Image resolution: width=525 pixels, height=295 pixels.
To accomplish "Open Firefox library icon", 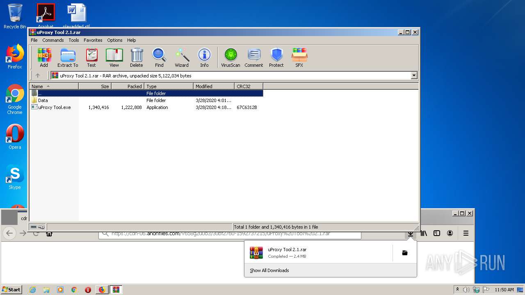I will pos(424,233).
